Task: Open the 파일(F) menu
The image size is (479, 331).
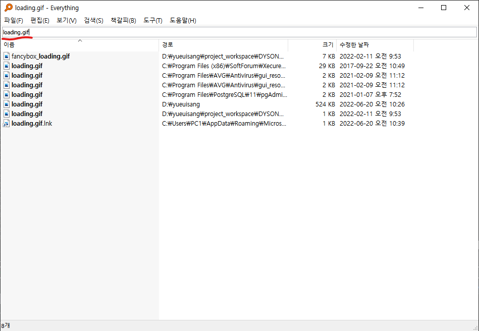Action: click(14, 21)
